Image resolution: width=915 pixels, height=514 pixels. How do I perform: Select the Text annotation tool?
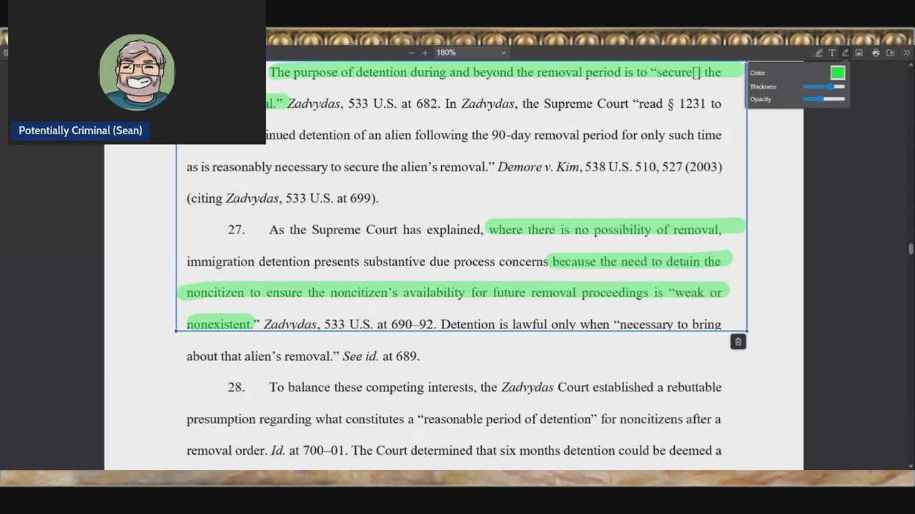click(x=832, y=53)
